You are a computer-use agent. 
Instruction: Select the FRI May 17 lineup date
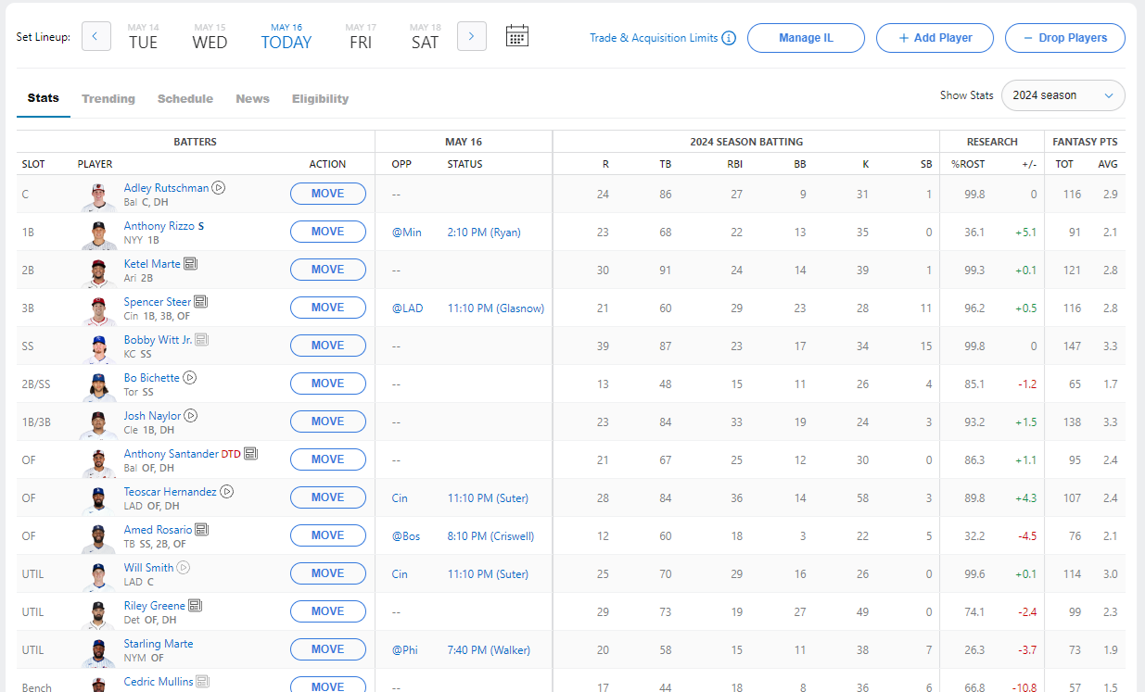point(361,37)
